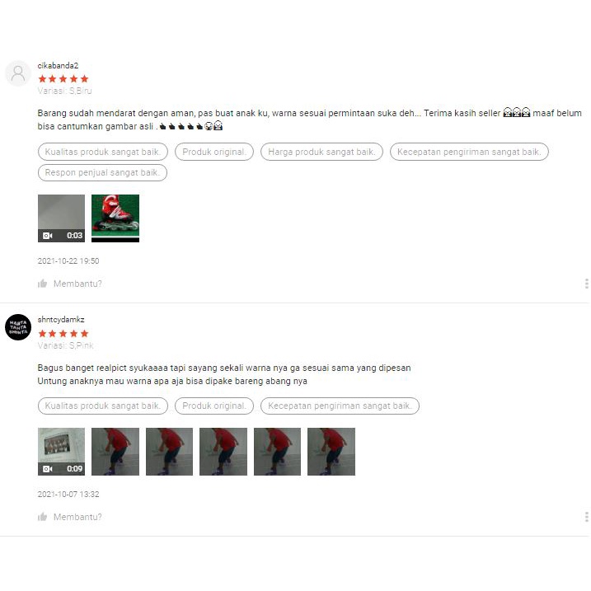Click cikabanda2's default avatar icon

[x=17, y=73]
